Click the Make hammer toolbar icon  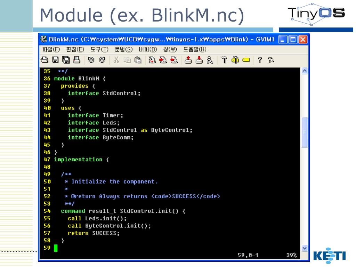tap(224, 60)
